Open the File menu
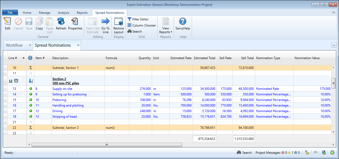Viewport: 339px width, 159px height. click(x=10, y=13)
